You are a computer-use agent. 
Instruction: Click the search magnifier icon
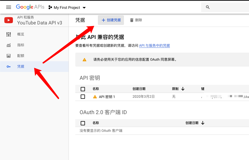[208, 7]
